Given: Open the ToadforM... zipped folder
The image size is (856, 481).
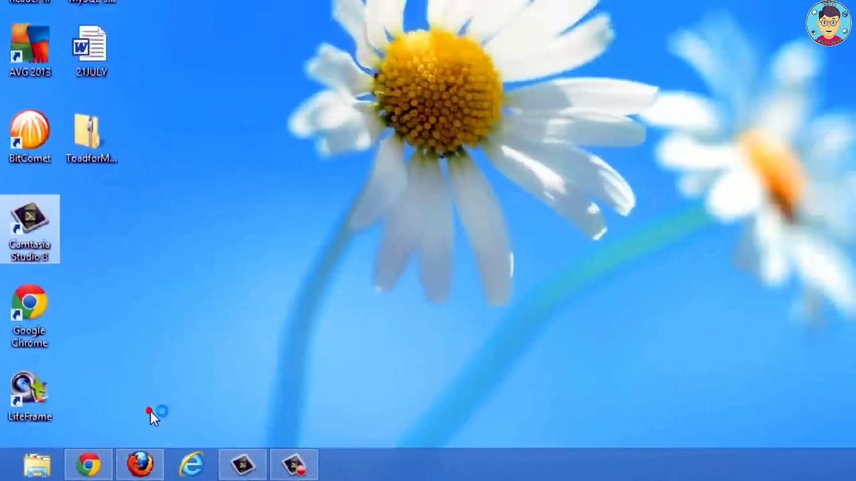Looking at the screenshot, I should [91, 138].
